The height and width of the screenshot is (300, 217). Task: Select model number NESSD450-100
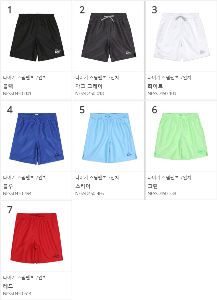162,93
